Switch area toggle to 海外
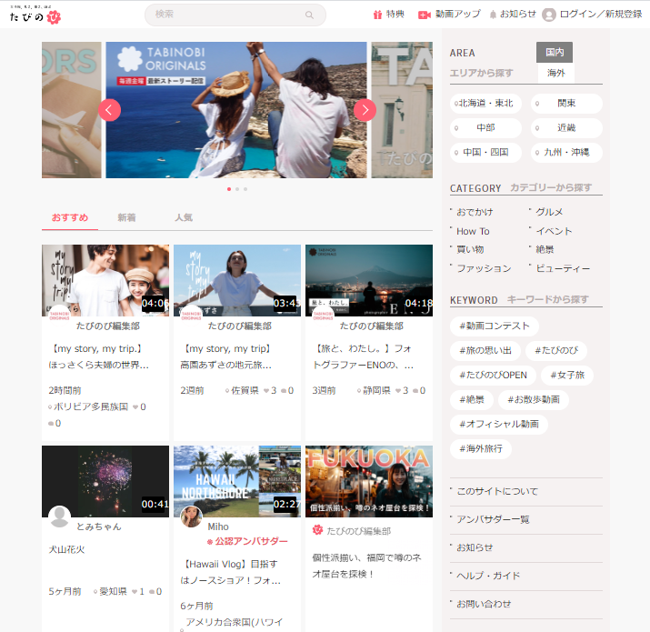This screenshot has width=650, height=632. click(x=555, y=73)
